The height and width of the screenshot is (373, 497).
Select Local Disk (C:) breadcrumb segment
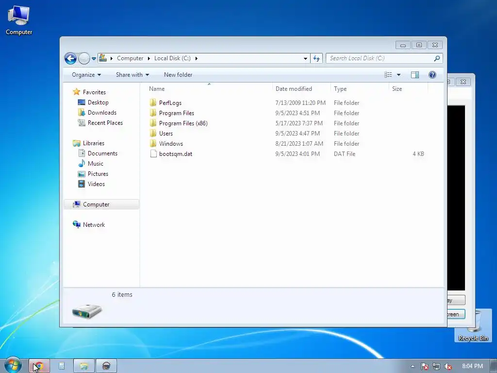click(172, 58)
